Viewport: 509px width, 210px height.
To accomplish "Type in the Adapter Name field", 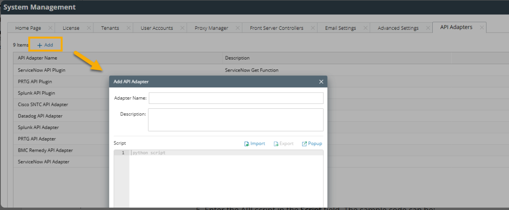I will (236, 98).
